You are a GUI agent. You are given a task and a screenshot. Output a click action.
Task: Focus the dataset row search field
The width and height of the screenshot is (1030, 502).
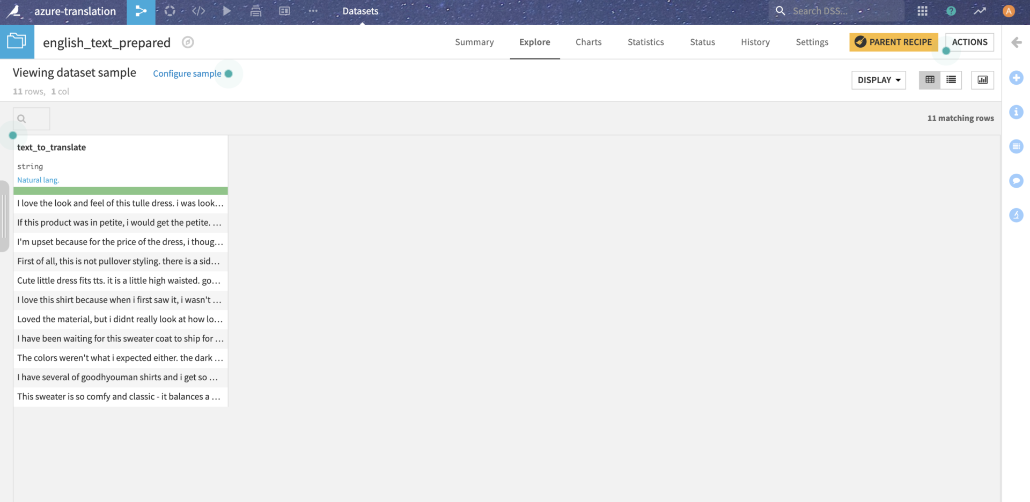(x=32, y=119)
